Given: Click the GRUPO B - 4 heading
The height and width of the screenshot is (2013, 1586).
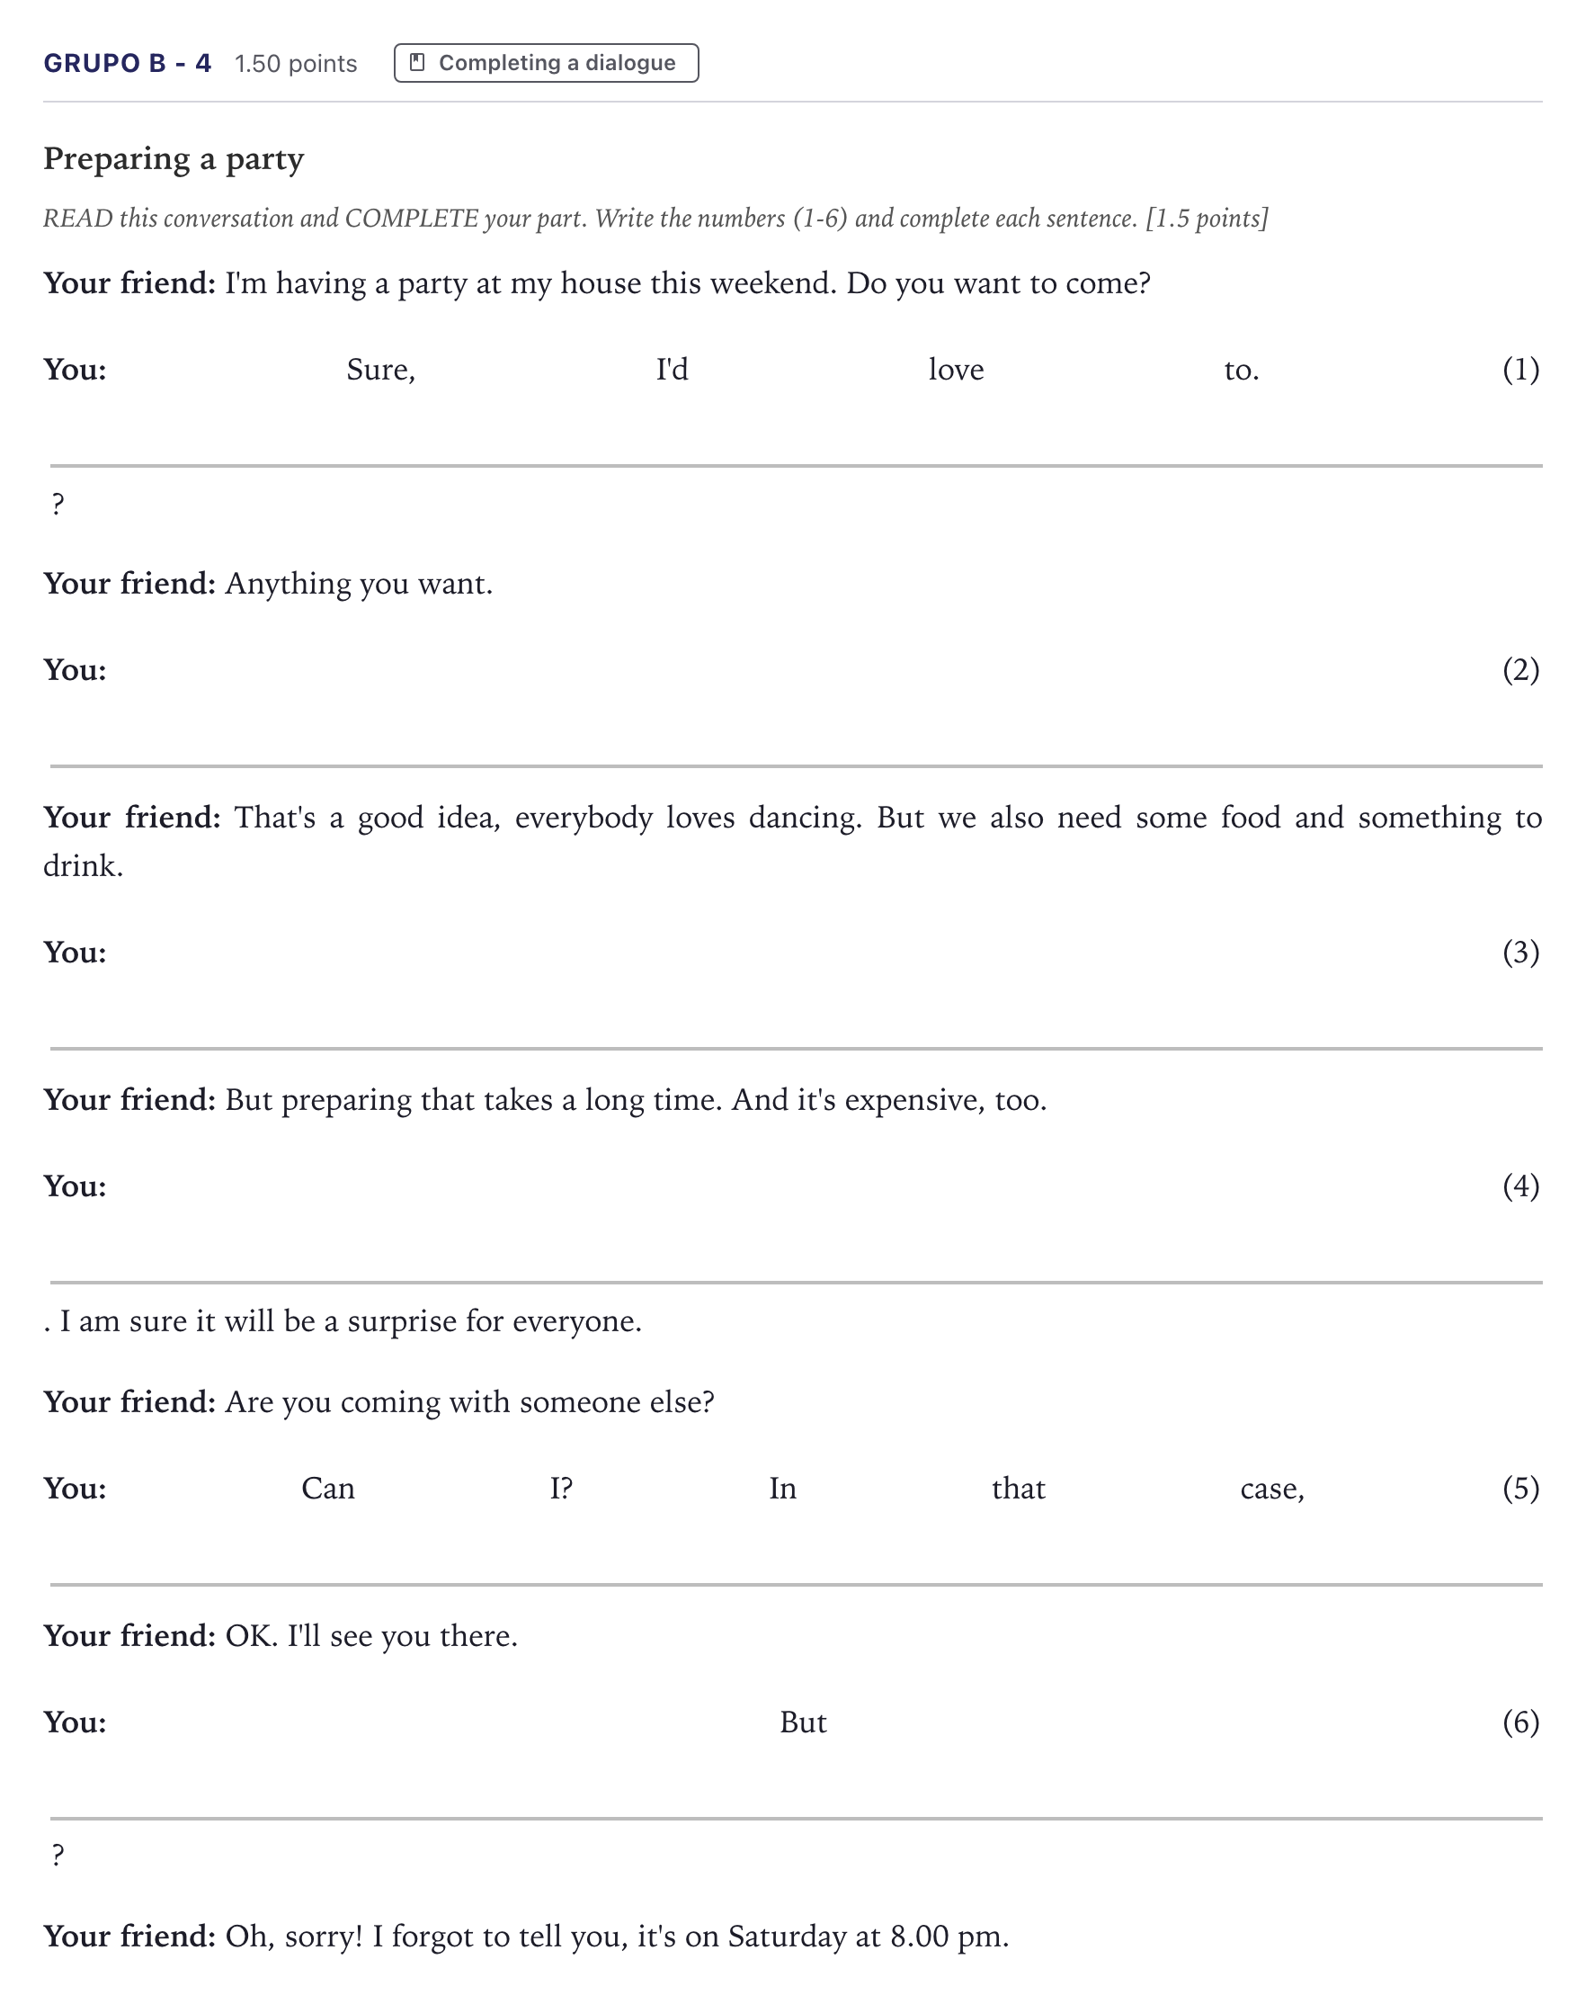Looking at the screenshot, I should point(127,63).
